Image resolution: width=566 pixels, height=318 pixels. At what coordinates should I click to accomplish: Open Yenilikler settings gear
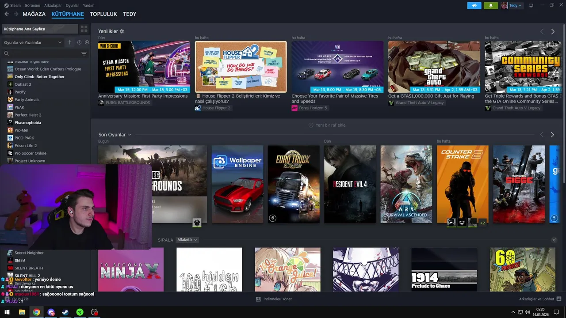coord(122,31)
